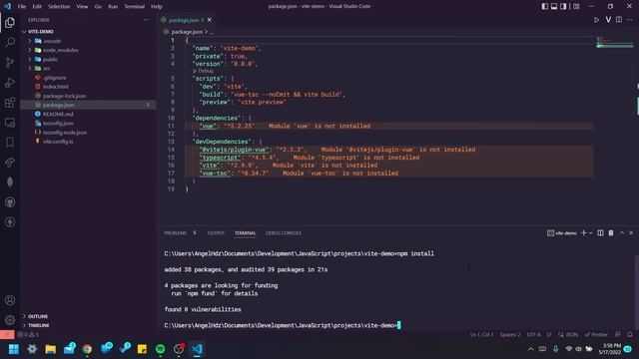Open the Run and Debug view
Viewport: 639px width, 359px height.
coord(10,82)
